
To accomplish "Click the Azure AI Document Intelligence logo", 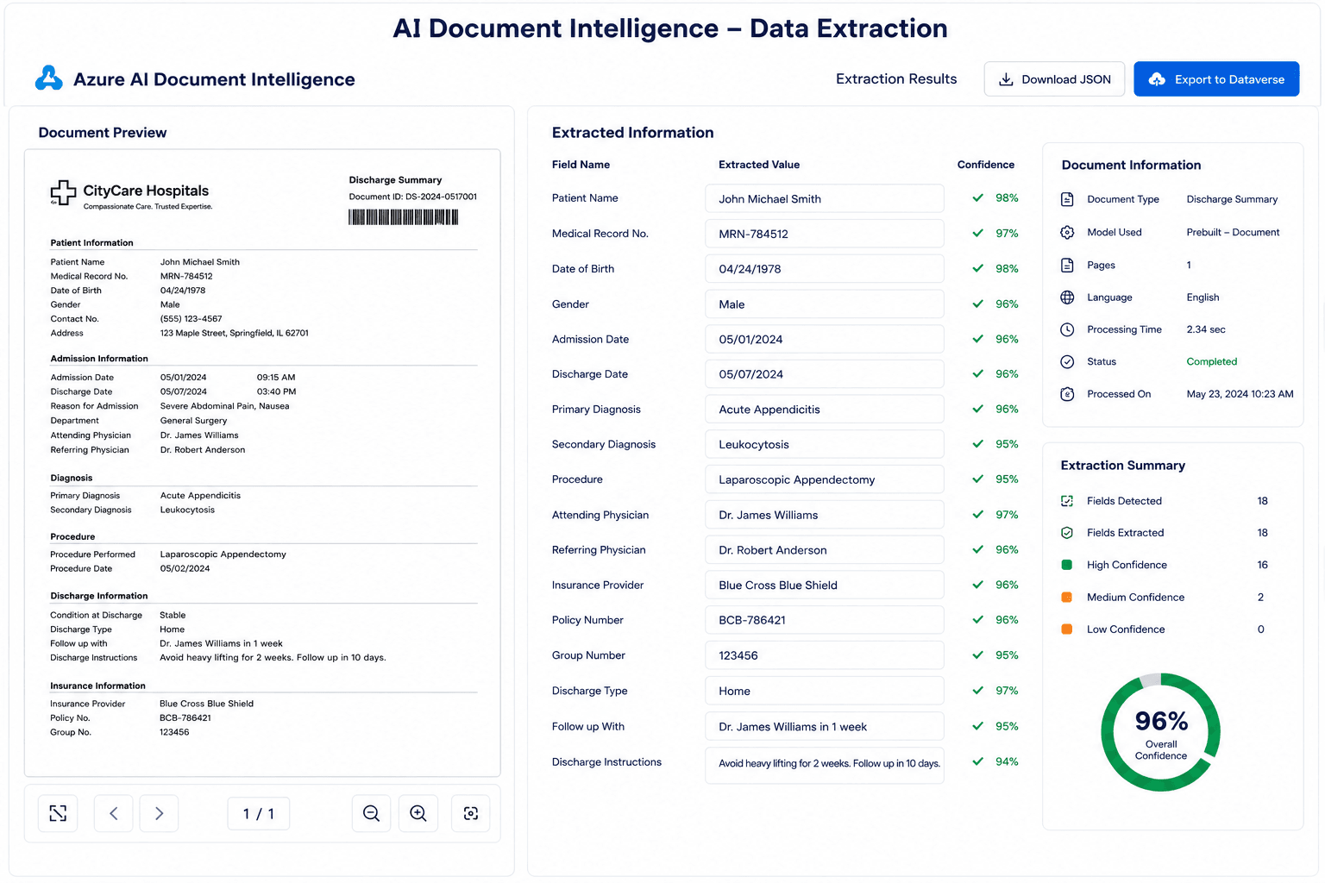I will coord(49,78).
